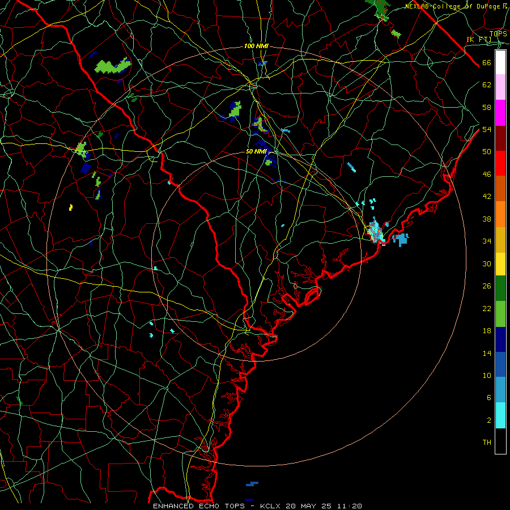
Task: Click the legend value "42"
Action: (487, 197)
